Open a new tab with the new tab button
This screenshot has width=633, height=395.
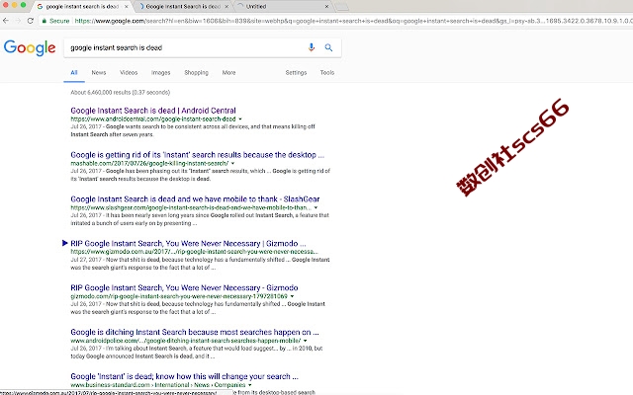(341, 7)
